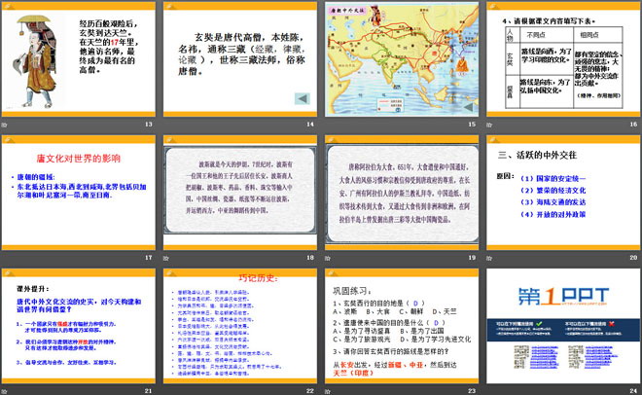
Task: Select slide 23 thumbnail 巩固练习
Action: coord(402,326)
